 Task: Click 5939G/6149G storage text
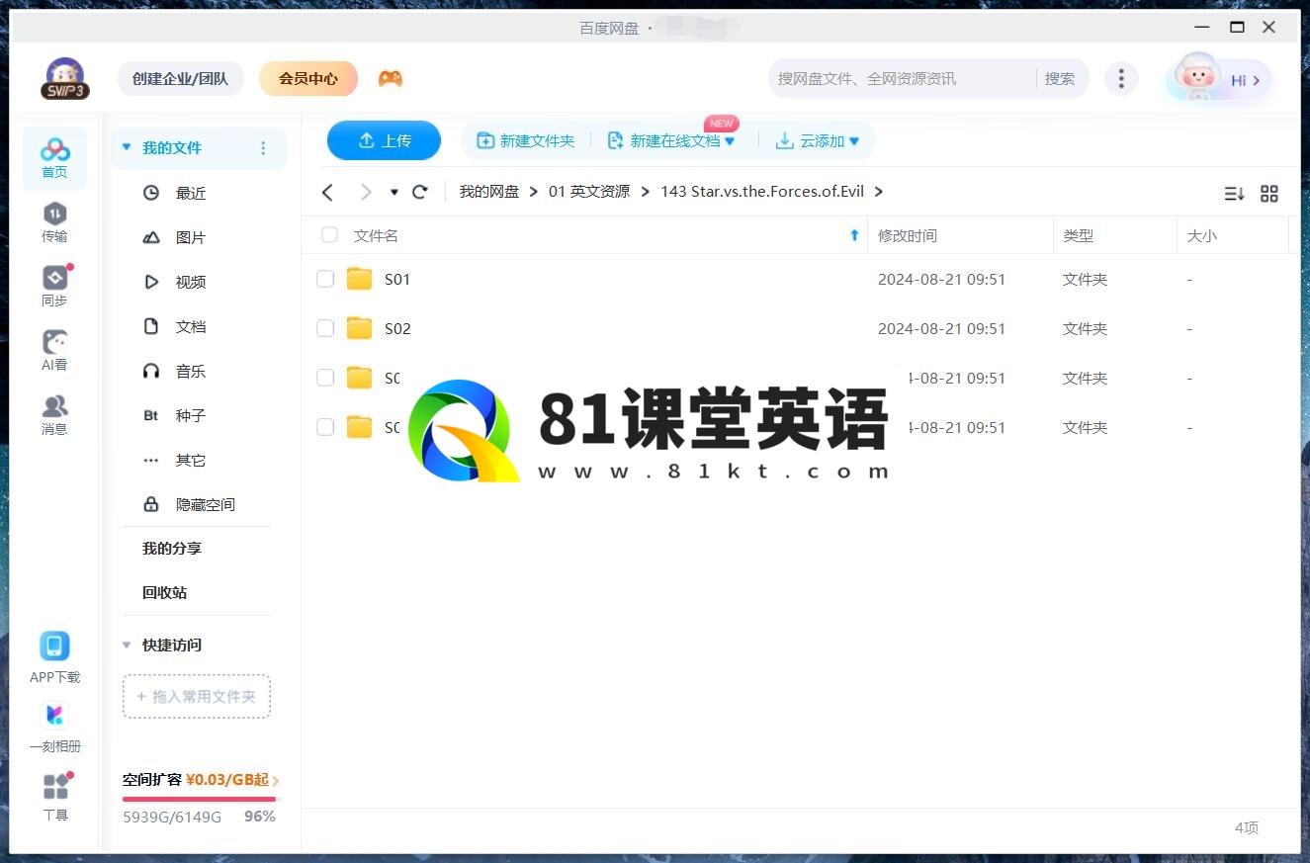[172, 817]
